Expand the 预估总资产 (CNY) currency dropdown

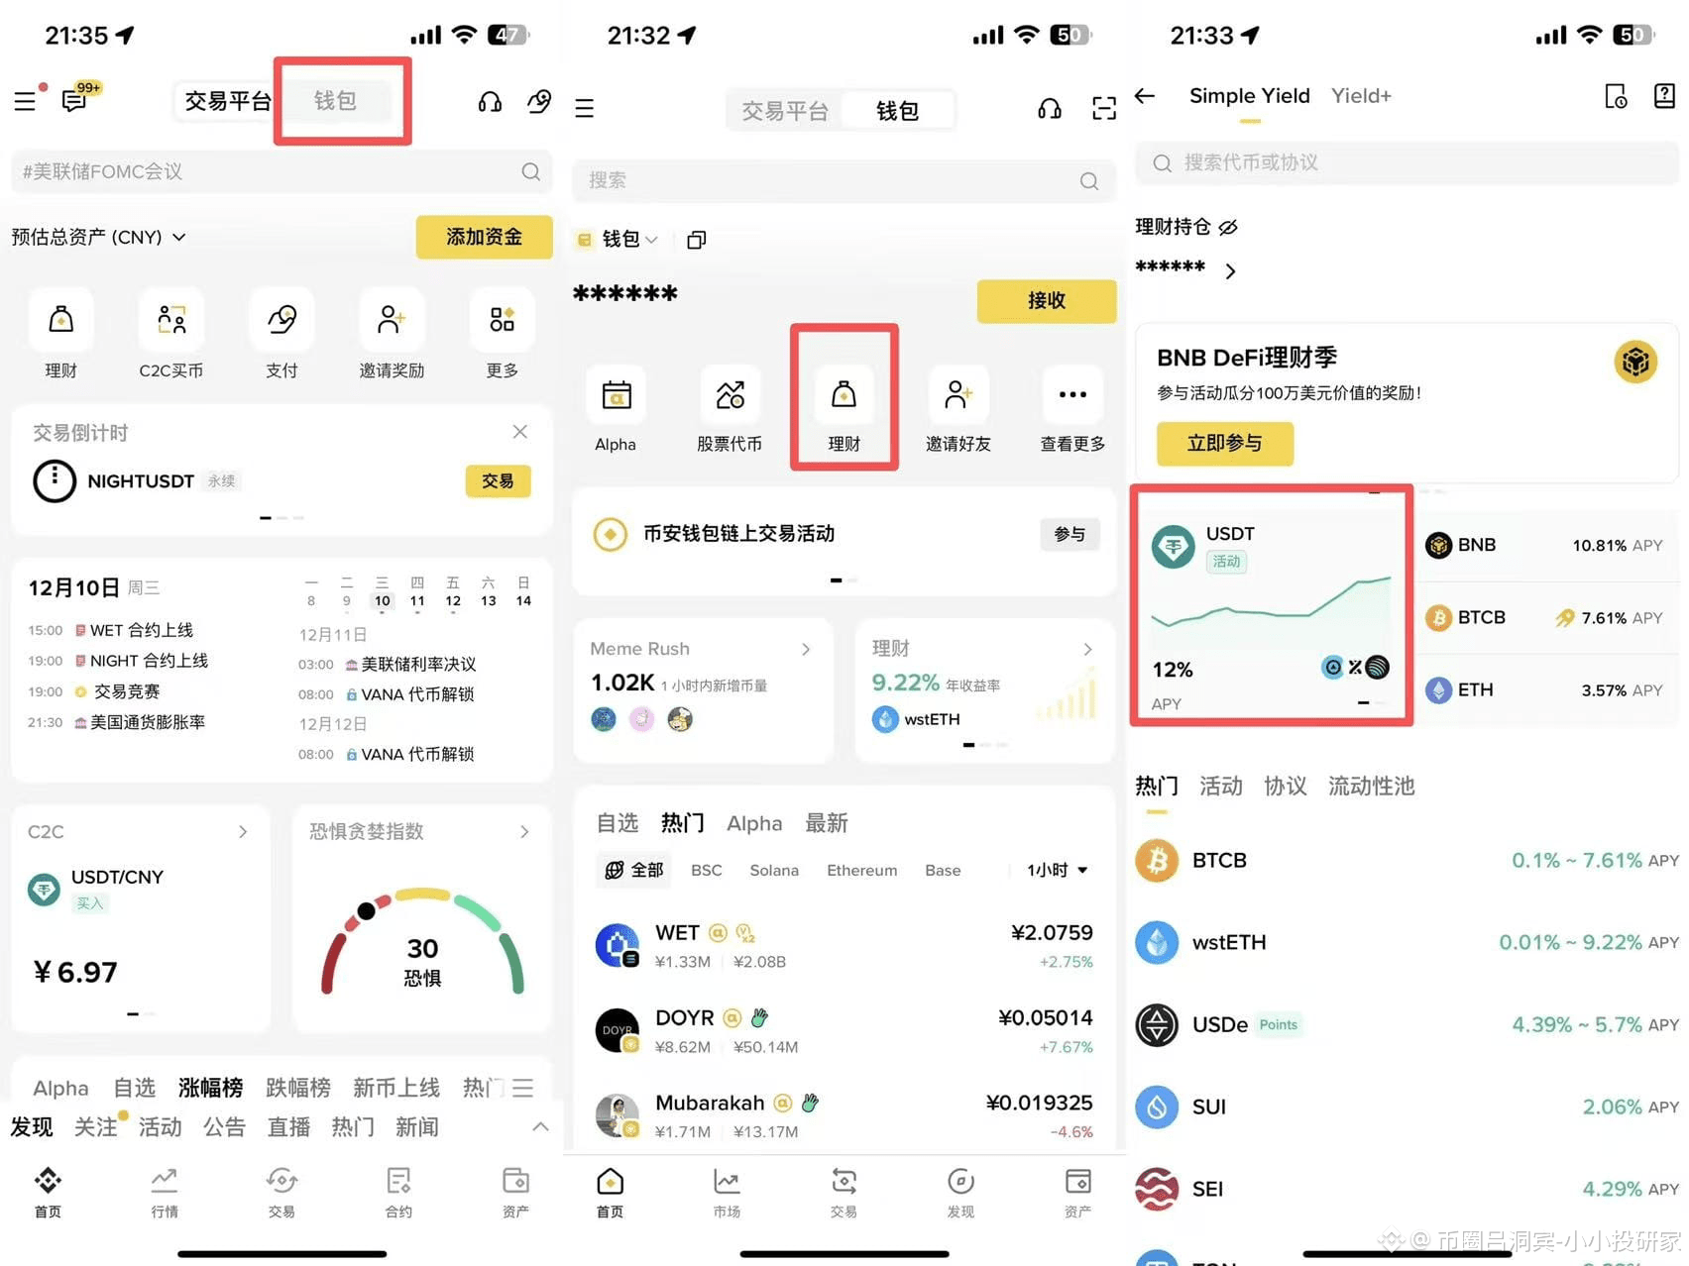(178, 237)
